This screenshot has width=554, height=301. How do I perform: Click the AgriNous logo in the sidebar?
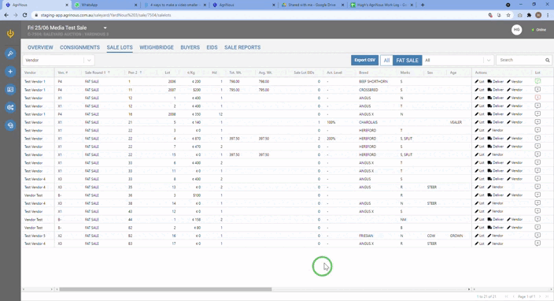pyautogui.click(x=10, y=34)
